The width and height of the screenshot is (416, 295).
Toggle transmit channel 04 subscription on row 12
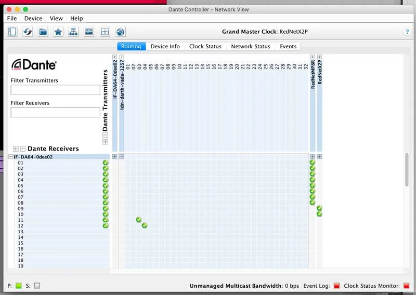coord(145,225)
